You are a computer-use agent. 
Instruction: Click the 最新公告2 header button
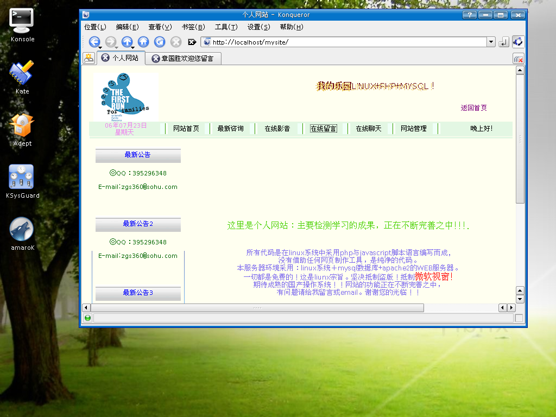click(138, 224)
